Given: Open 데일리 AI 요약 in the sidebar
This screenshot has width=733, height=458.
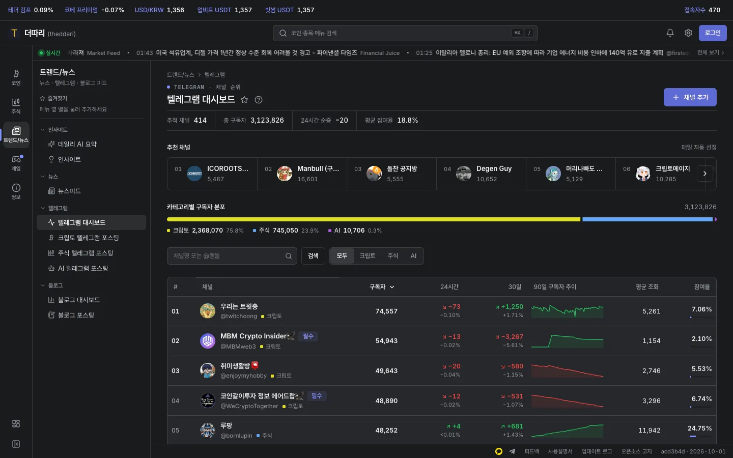Looking at the screenshot, I should pos(91,144).
